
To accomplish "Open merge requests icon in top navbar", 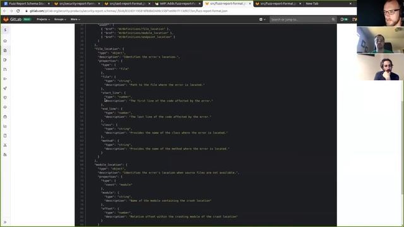I will (x=355, y=20).
